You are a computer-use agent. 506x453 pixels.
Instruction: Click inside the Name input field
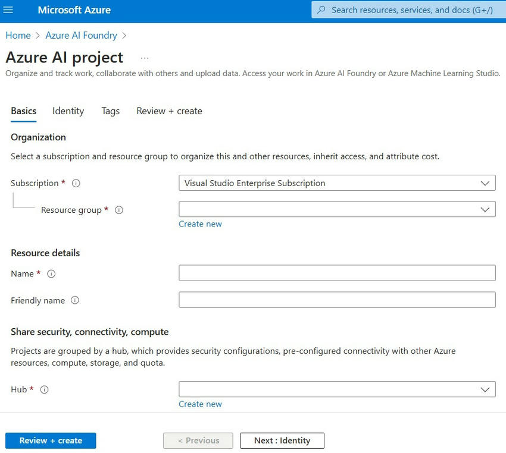[x=337, y=273]
